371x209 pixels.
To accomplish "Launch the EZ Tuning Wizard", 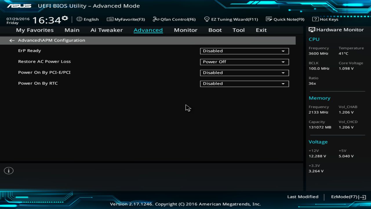I will [x=231, y=19].
